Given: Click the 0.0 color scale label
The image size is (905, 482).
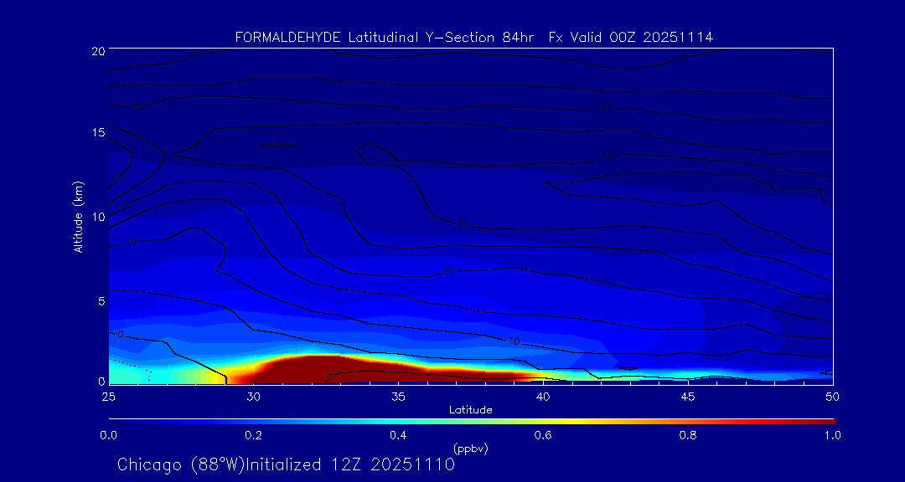Looking at the screenshot, I should tap(108, 435).
